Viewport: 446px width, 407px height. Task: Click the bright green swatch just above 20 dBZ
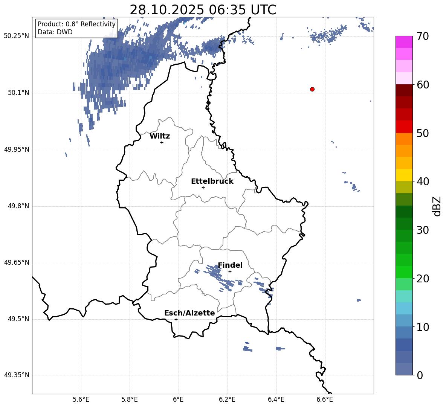[x=404, y=272]
